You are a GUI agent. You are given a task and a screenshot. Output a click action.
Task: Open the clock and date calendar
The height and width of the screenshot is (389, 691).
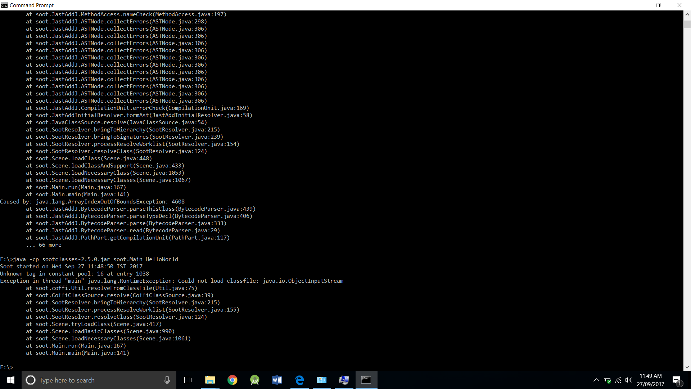pyautogui.click(x=650, y=380)
